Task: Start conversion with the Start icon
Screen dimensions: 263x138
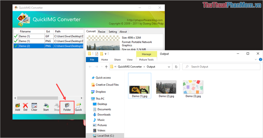Action: coord(46,106)
